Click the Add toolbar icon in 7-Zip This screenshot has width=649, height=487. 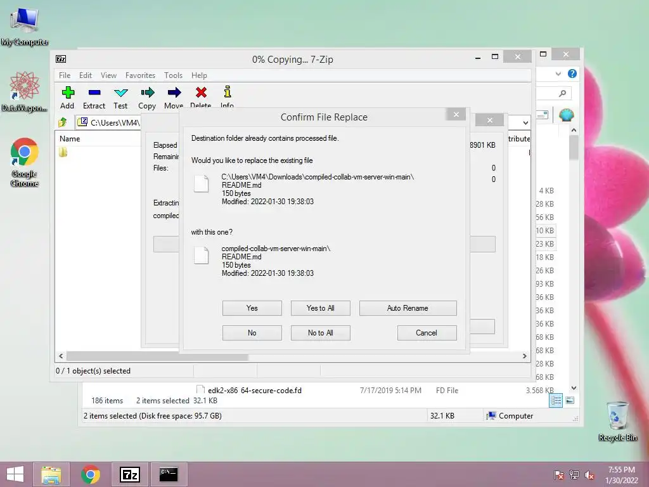tap(67, 98)
